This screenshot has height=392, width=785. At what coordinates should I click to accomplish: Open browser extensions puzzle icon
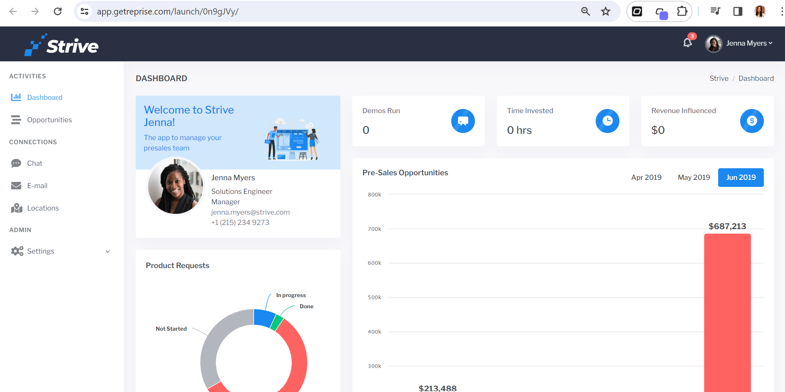682,11
